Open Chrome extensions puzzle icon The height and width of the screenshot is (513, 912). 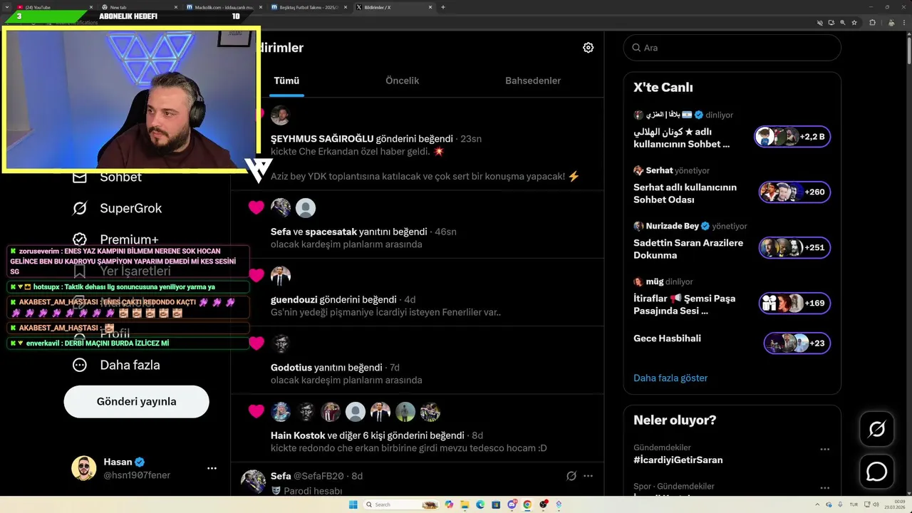873,23
